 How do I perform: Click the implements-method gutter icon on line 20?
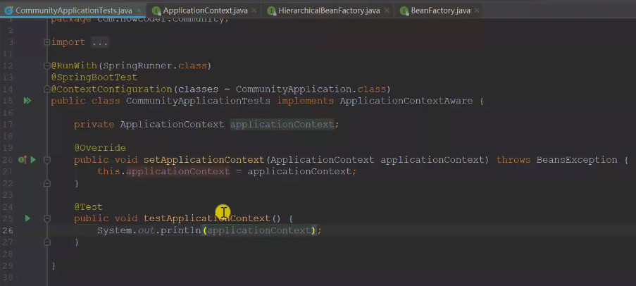pos(22,160)
